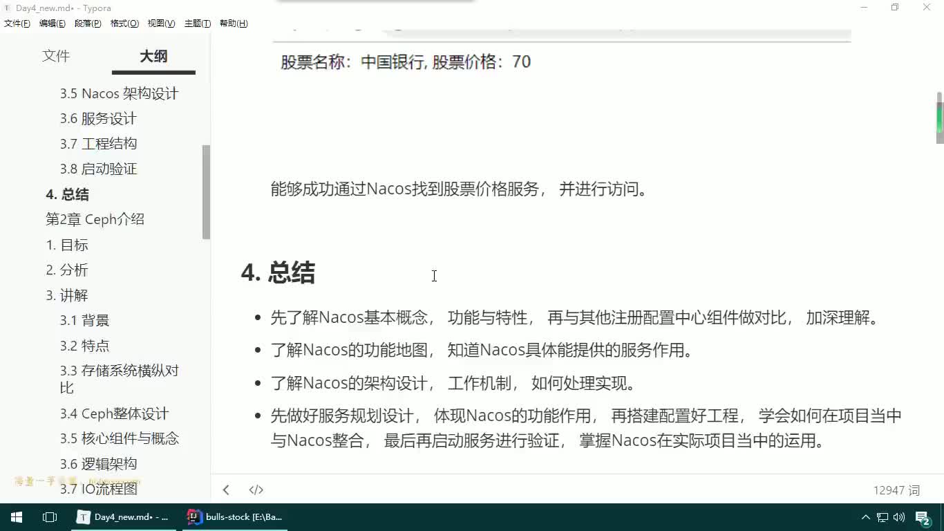Image resolution: width=944 pixels, height=531 pixels.
Task: Open the 帮助(H) menu
Action: (x=234, y=24)
